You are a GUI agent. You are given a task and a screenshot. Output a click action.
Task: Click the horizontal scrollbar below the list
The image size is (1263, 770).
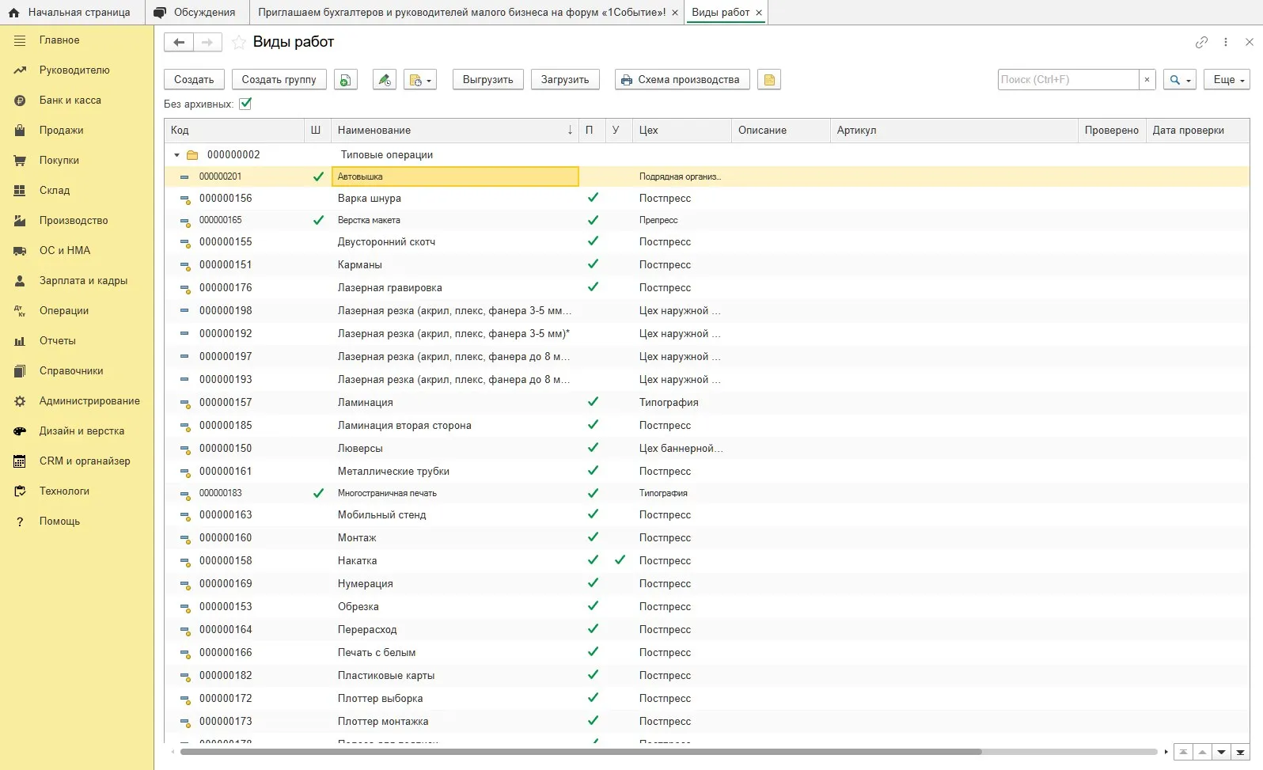coord(581,752)
